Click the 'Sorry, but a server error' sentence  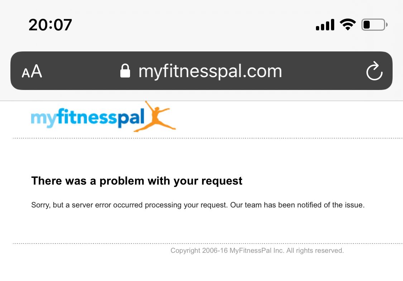coord(129,205)
